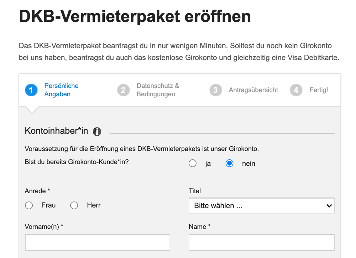Click the 'Kontoinhaber*in' section title
The image size is (356, 258).
tap(56, 131)
